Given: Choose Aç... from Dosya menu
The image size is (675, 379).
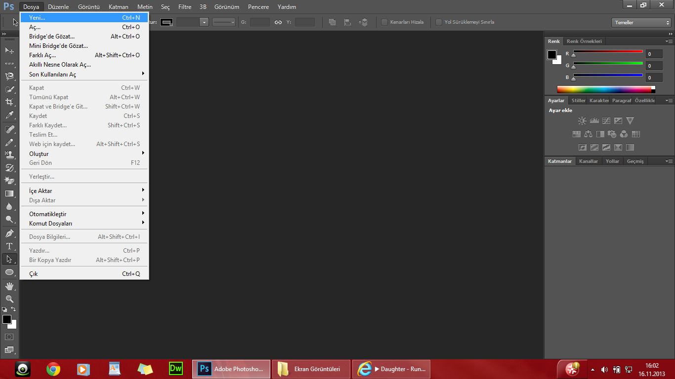Looking at the screenshot, I should click(84, 27).
